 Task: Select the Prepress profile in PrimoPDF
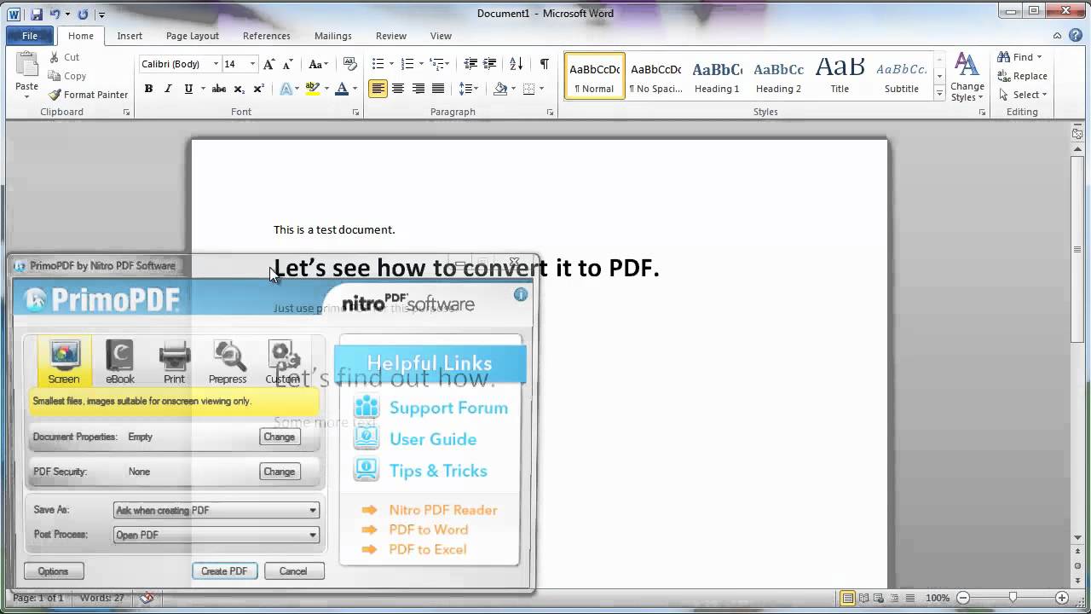228,362
